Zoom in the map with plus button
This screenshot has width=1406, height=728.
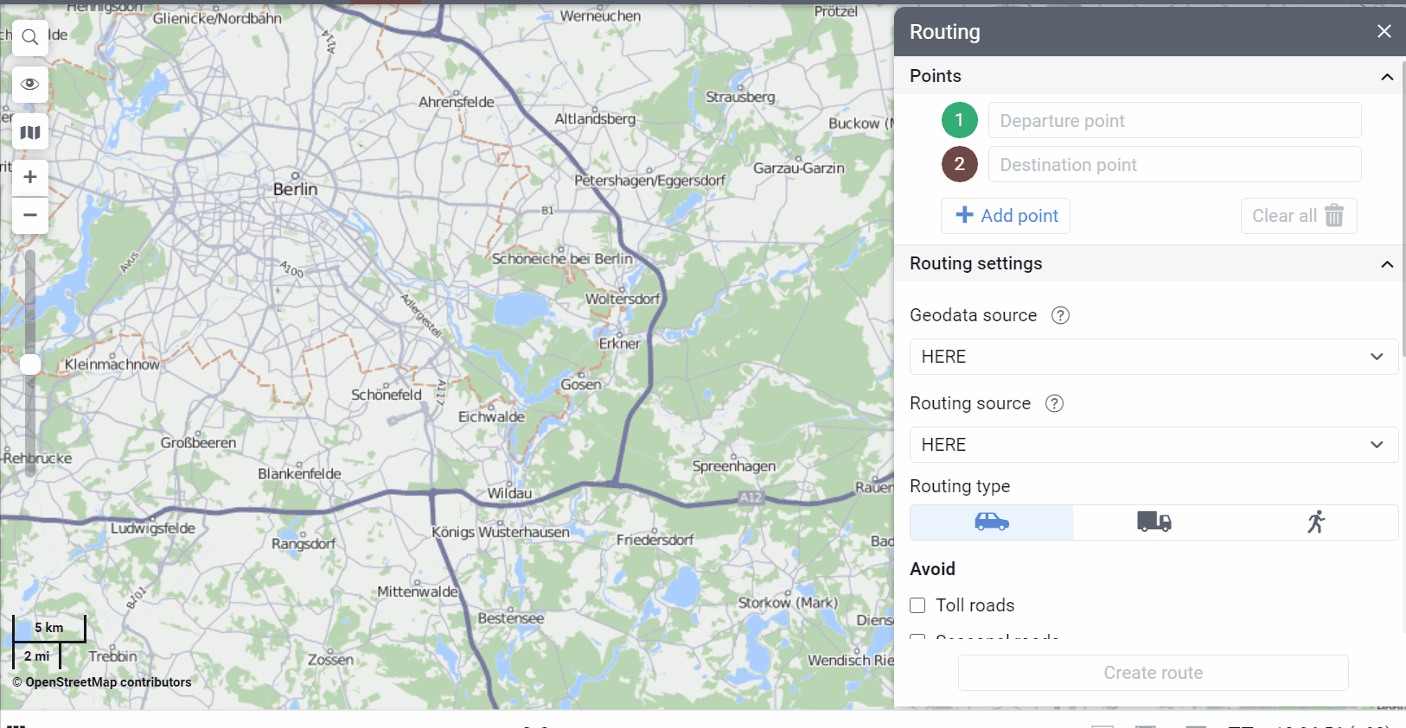pyautogui.click(x=30, y=177)
